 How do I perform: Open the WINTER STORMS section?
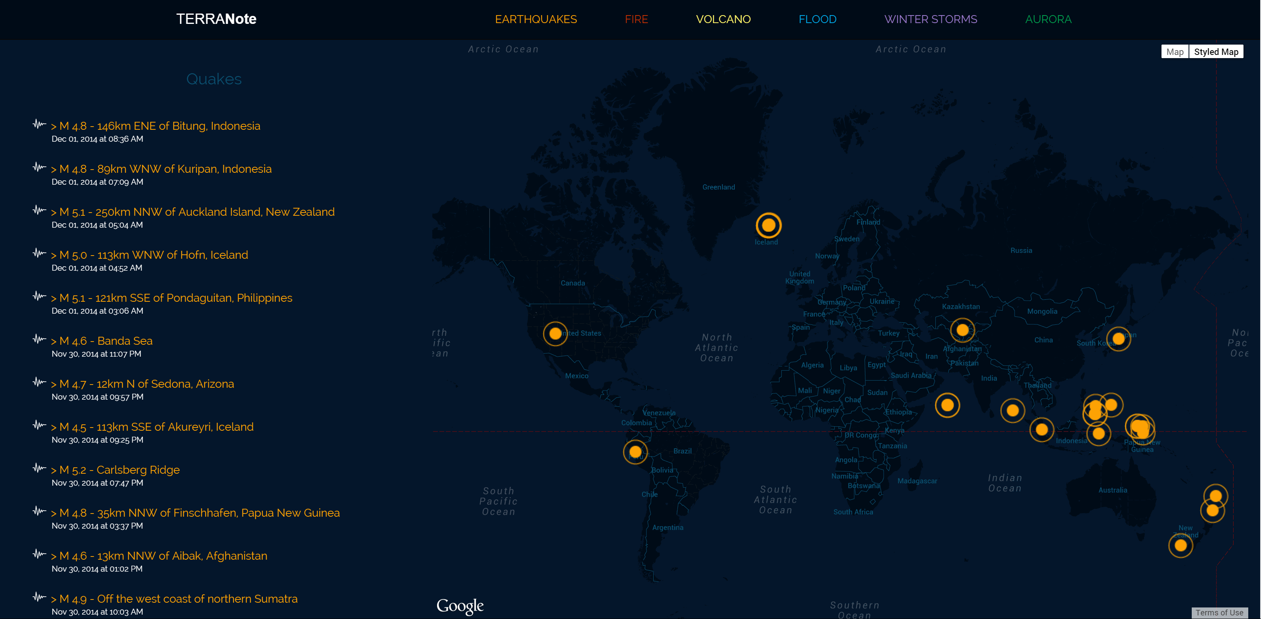pyautogui.click(x=930, y=19)
